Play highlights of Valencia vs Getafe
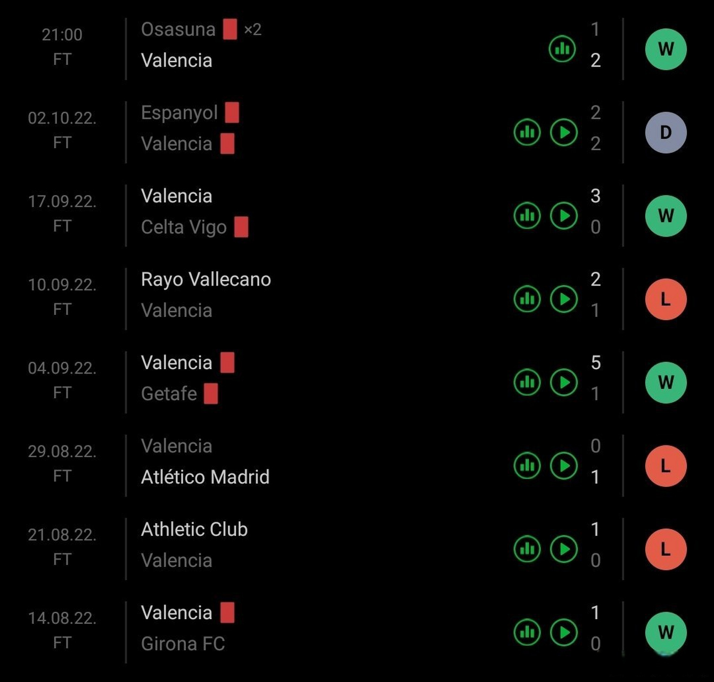This screenshot has height=682, width=714. pos(564,382)
